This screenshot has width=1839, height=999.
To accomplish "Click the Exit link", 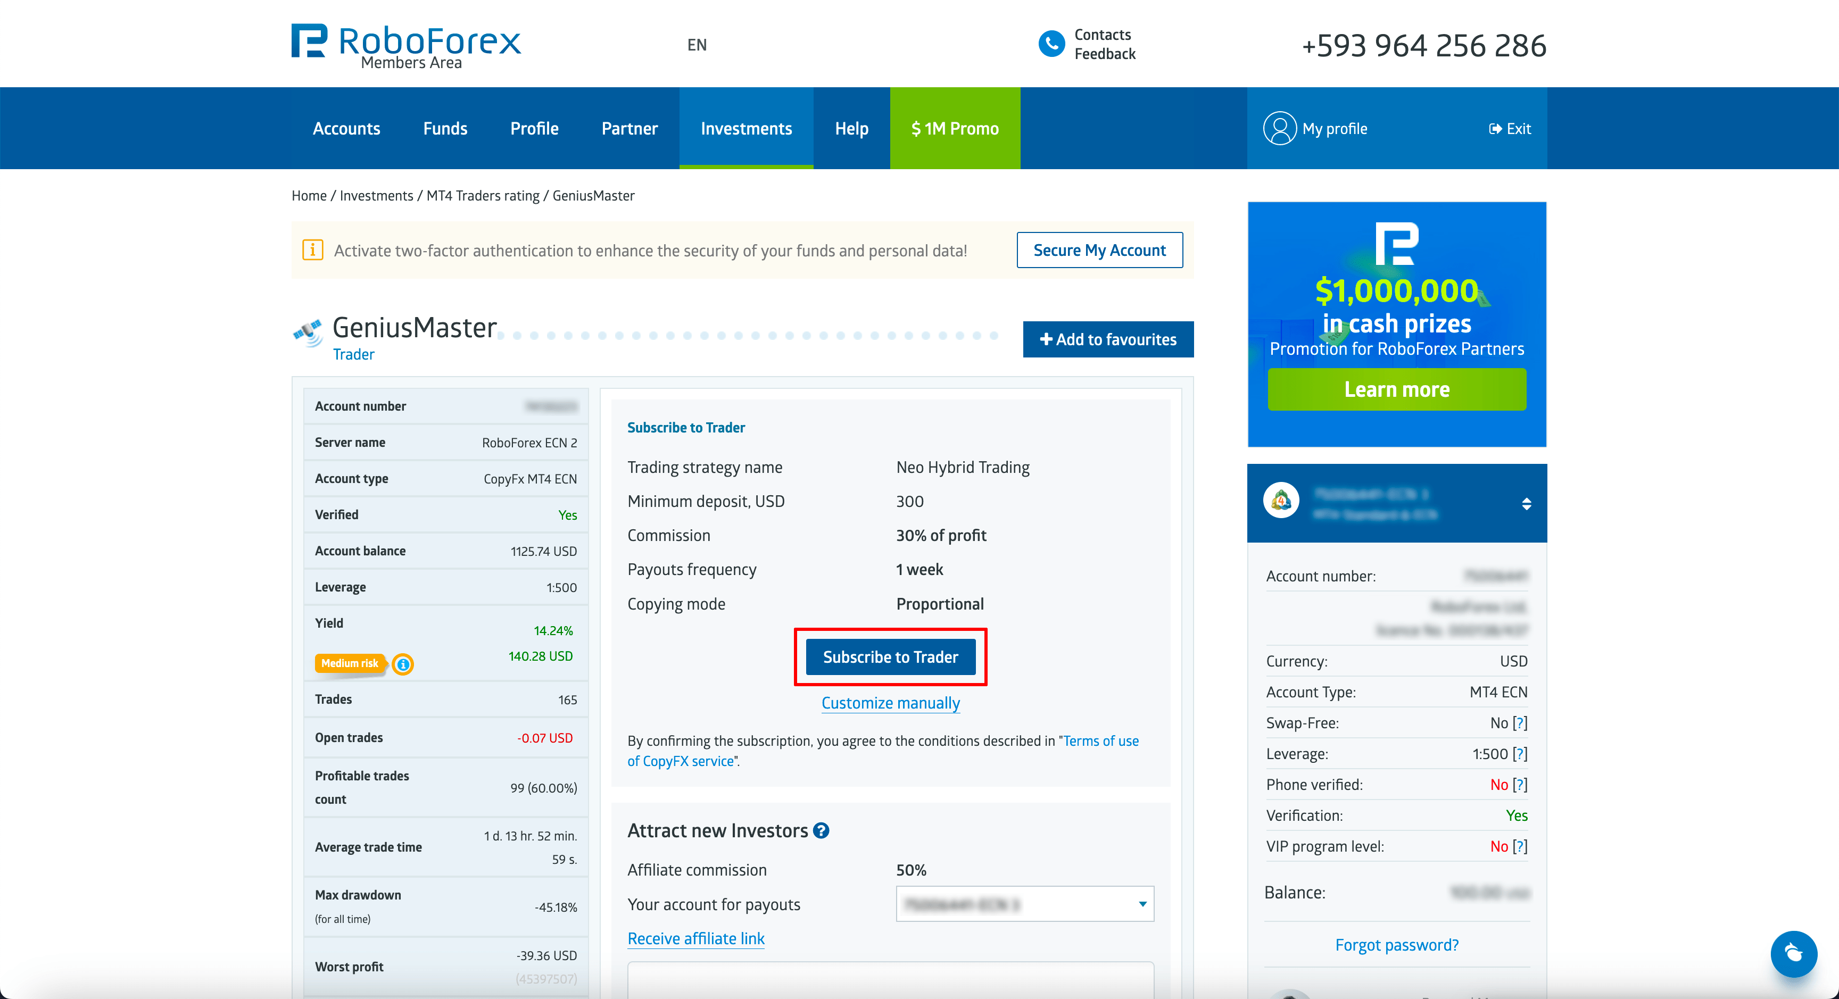I will (x=1510, y=128).
